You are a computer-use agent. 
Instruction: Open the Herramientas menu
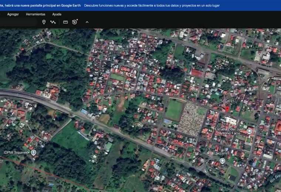tap(35, 14)
